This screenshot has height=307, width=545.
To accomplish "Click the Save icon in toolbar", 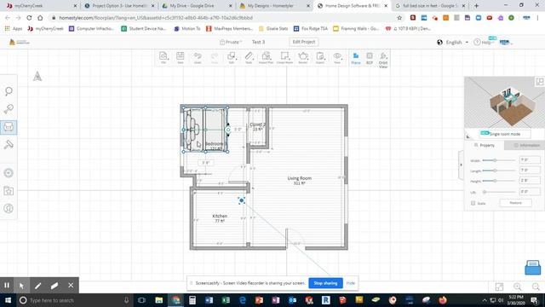I will point(180,57).
